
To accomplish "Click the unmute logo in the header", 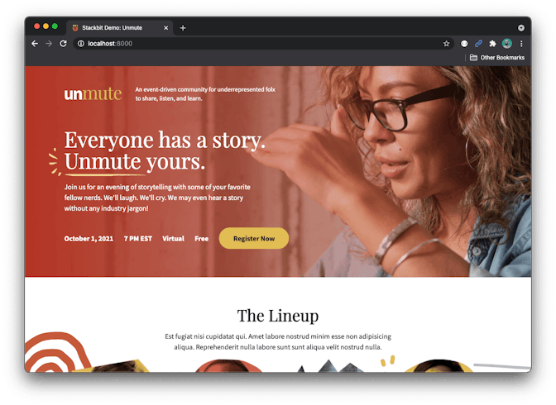I will point(93,94).
